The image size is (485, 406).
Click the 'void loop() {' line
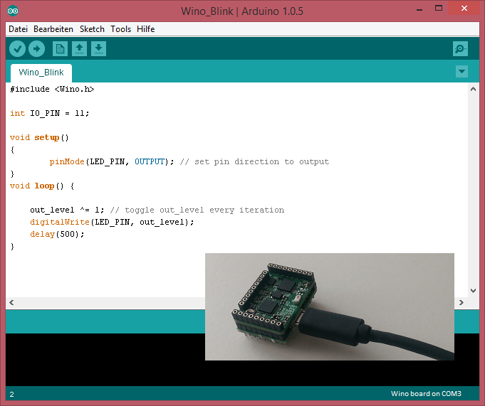click(42, 186)
